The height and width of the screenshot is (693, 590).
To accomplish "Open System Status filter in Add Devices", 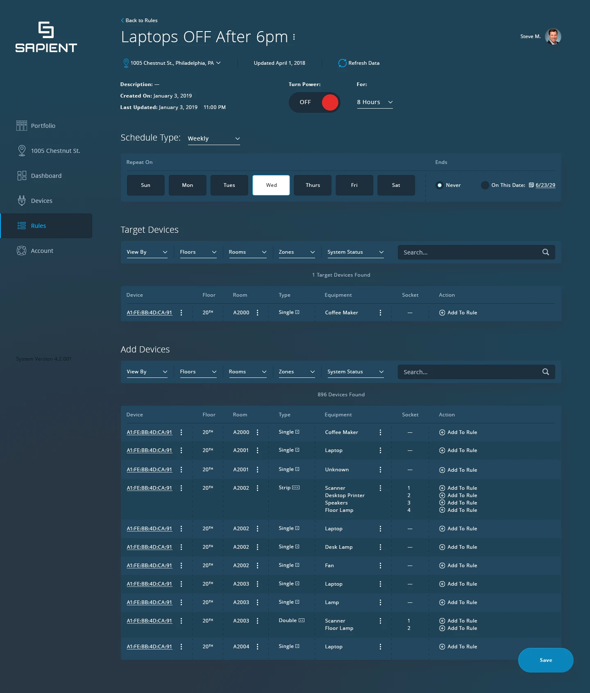I will tap(356, 372).
